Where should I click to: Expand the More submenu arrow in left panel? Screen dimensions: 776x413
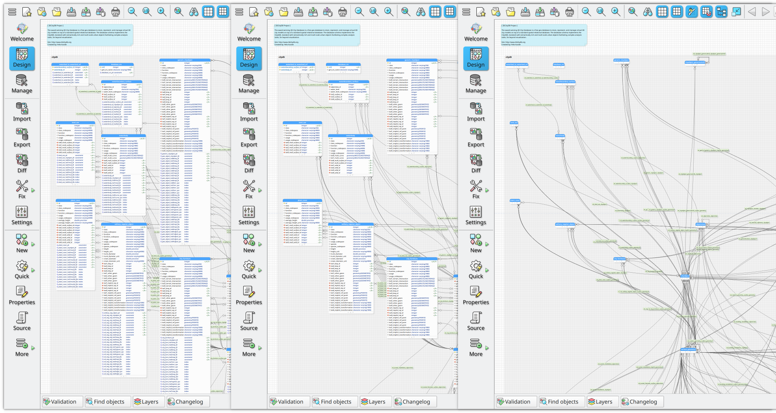click(x=33, y=348)
